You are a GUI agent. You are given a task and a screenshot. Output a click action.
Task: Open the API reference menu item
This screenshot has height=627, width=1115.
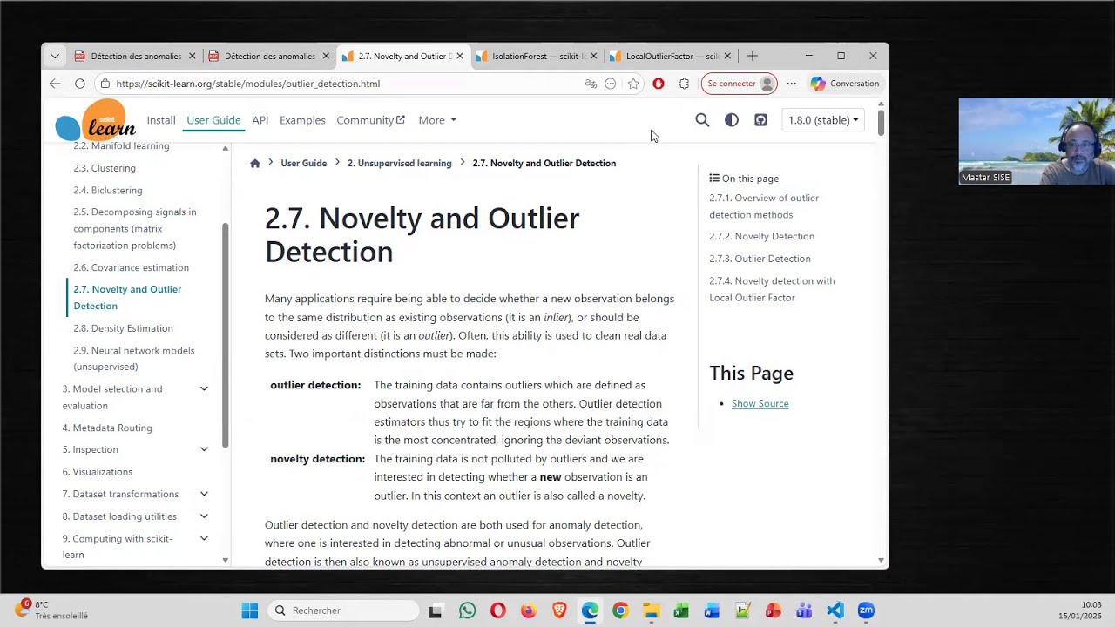(x=260, y=120)
